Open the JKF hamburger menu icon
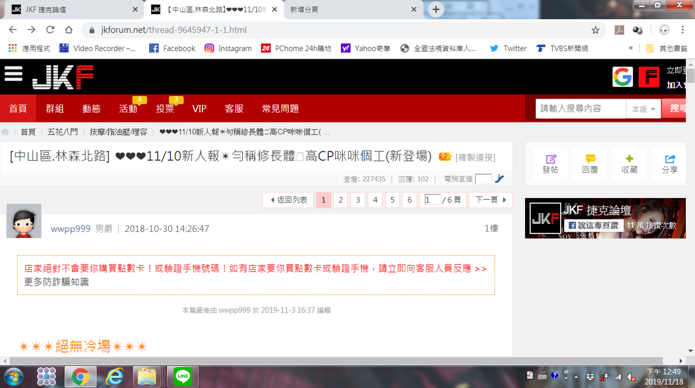695x388 pixels. pos(14,74)
